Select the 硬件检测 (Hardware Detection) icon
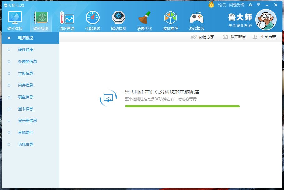The height and width of the screenshot is (190, 284). [41, 20]
